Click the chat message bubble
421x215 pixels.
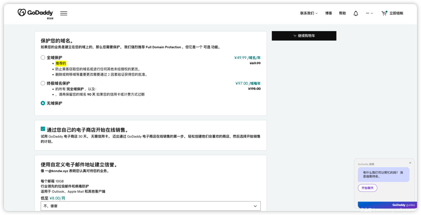point(383,174)
